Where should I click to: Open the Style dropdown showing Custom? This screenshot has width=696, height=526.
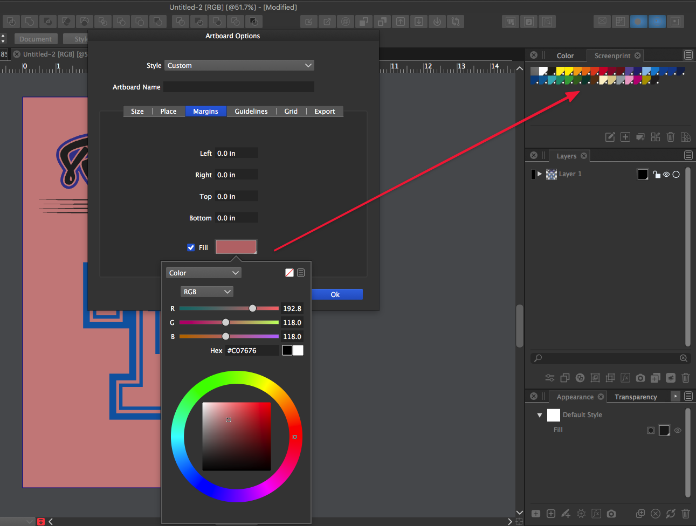pos(239,65)
